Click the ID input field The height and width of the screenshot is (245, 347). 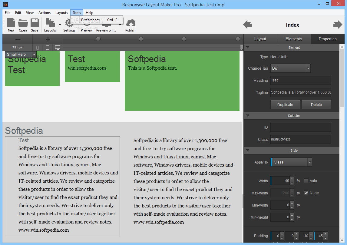point(301,127)
